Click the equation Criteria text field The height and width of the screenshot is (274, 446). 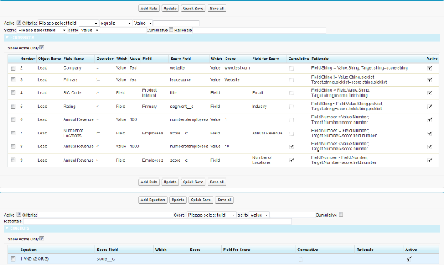point(105,215)
